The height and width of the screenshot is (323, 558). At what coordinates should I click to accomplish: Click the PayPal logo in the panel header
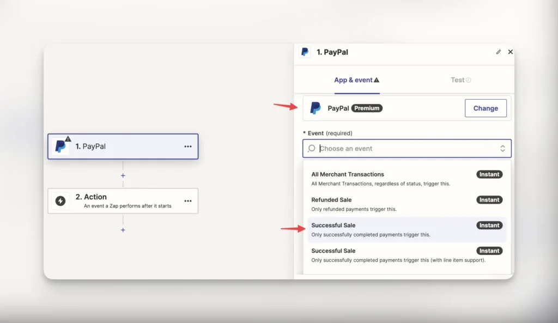point(305,52)
